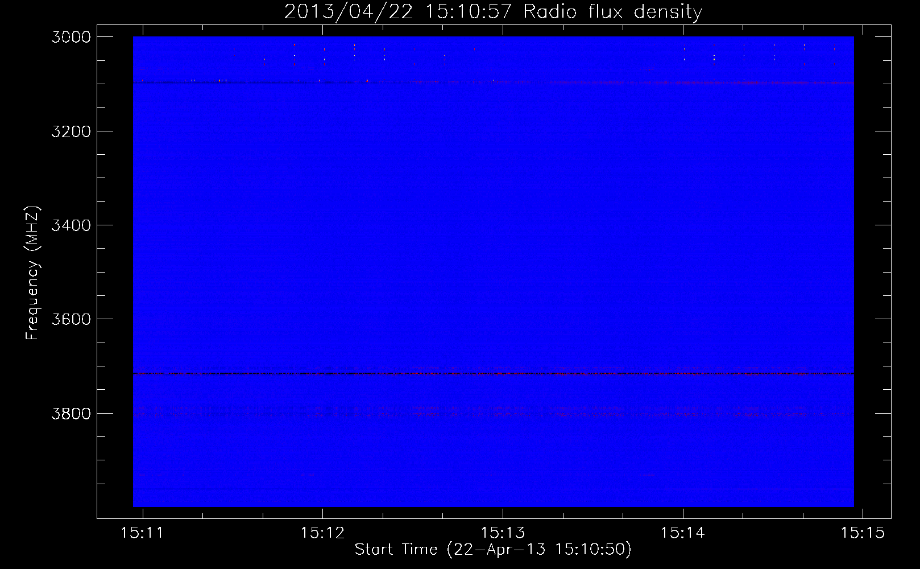Select the 3000 frequency tick label
Image resolution: width=920 pixels, height=569 pixels.
click(71, 37)
